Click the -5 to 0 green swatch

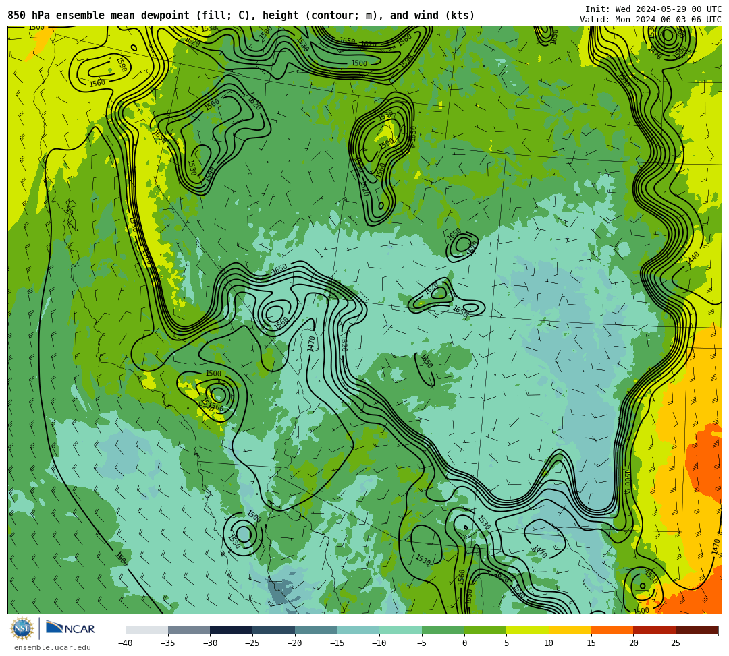click(x=443, y=630)
